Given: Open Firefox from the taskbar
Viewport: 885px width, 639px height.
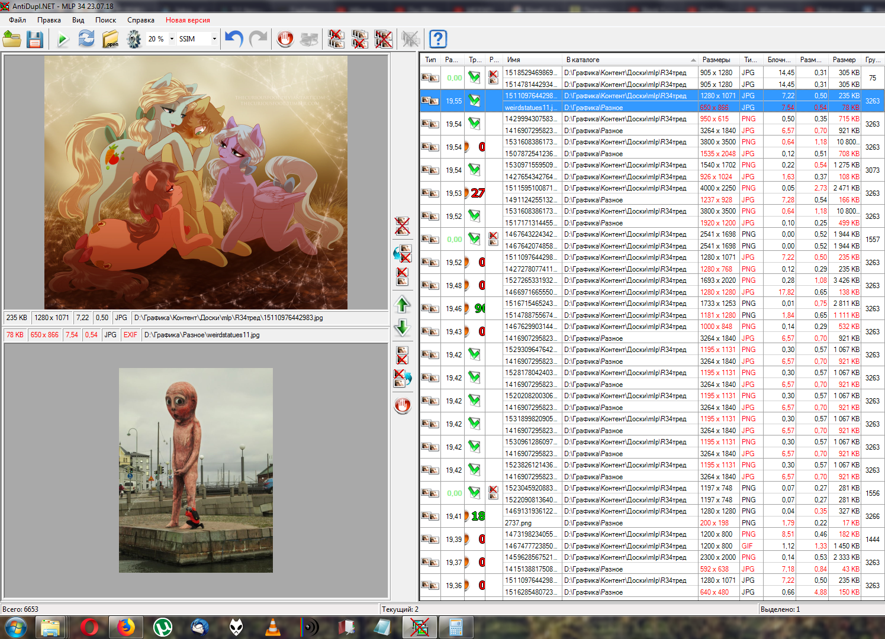Looking at the screenshot, I should 125,627.
